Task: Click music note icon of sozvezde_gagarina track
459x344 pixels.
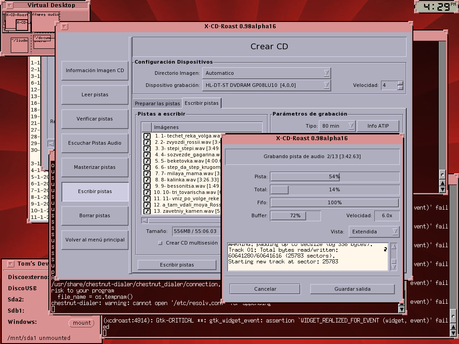Action: point(147,155)
